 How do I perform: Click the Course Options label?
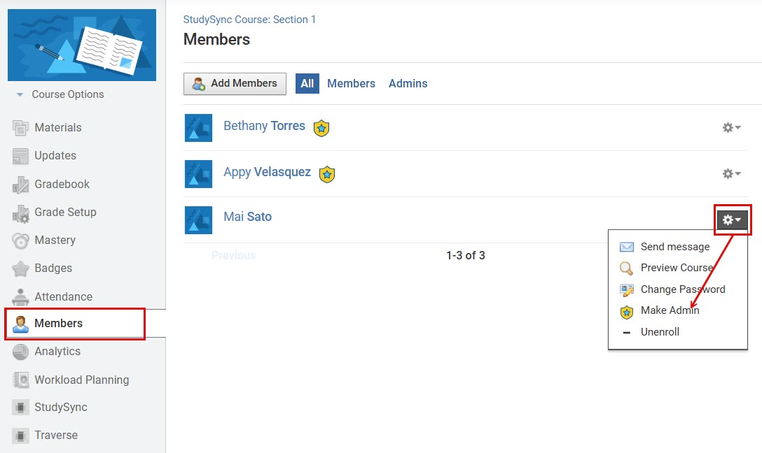click(x=67, y=94)
